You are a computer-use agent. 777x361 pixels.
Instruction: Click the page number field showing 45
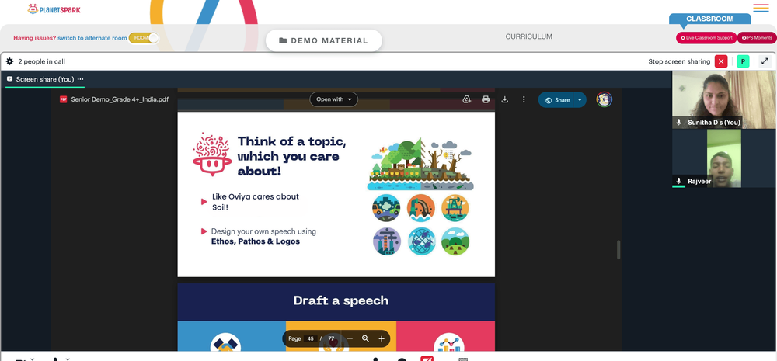(311, 338)
